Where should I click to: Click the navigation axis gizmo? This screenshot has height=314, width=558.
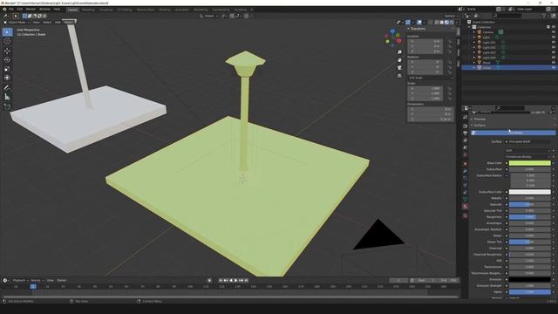[x=393, y=38]
